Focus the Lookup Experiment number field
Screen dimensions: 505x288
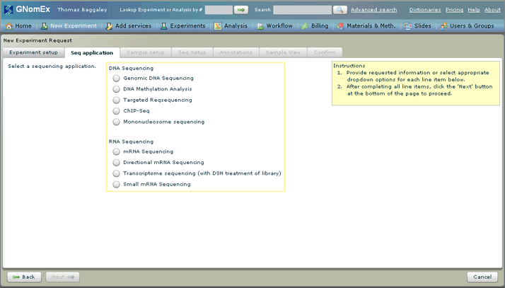pyautogui.click(x=219, y=10)
